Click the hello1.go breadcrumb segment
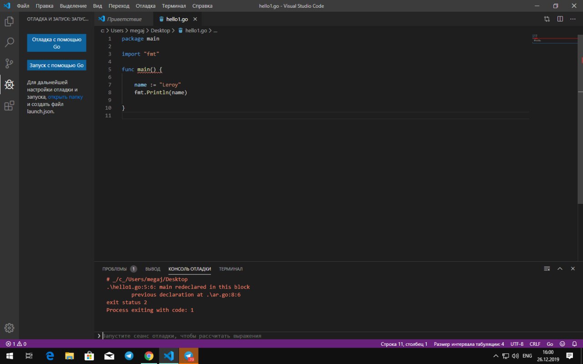Screen dimensions: 583x364 point(193,30)
